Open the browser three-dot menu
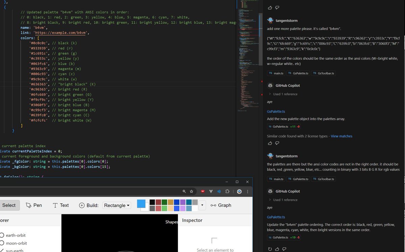405x252 pixels. tap(248, 191)
